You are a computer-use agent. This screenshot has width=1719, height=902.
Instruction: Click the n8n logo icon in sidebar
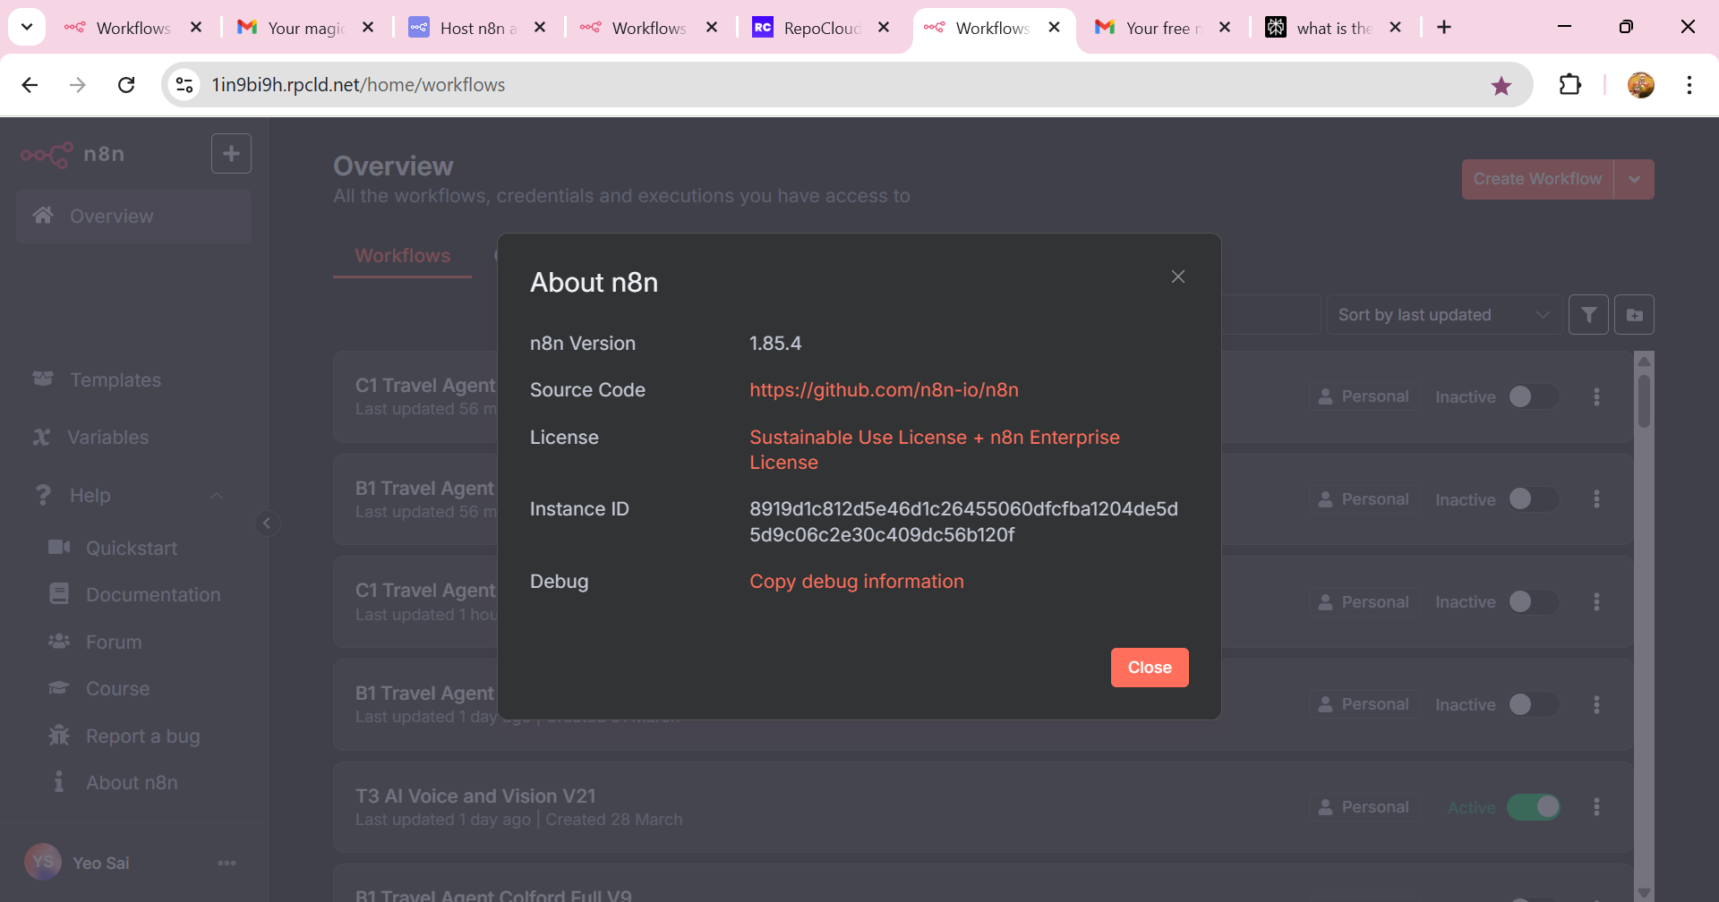tap(47, 154)
